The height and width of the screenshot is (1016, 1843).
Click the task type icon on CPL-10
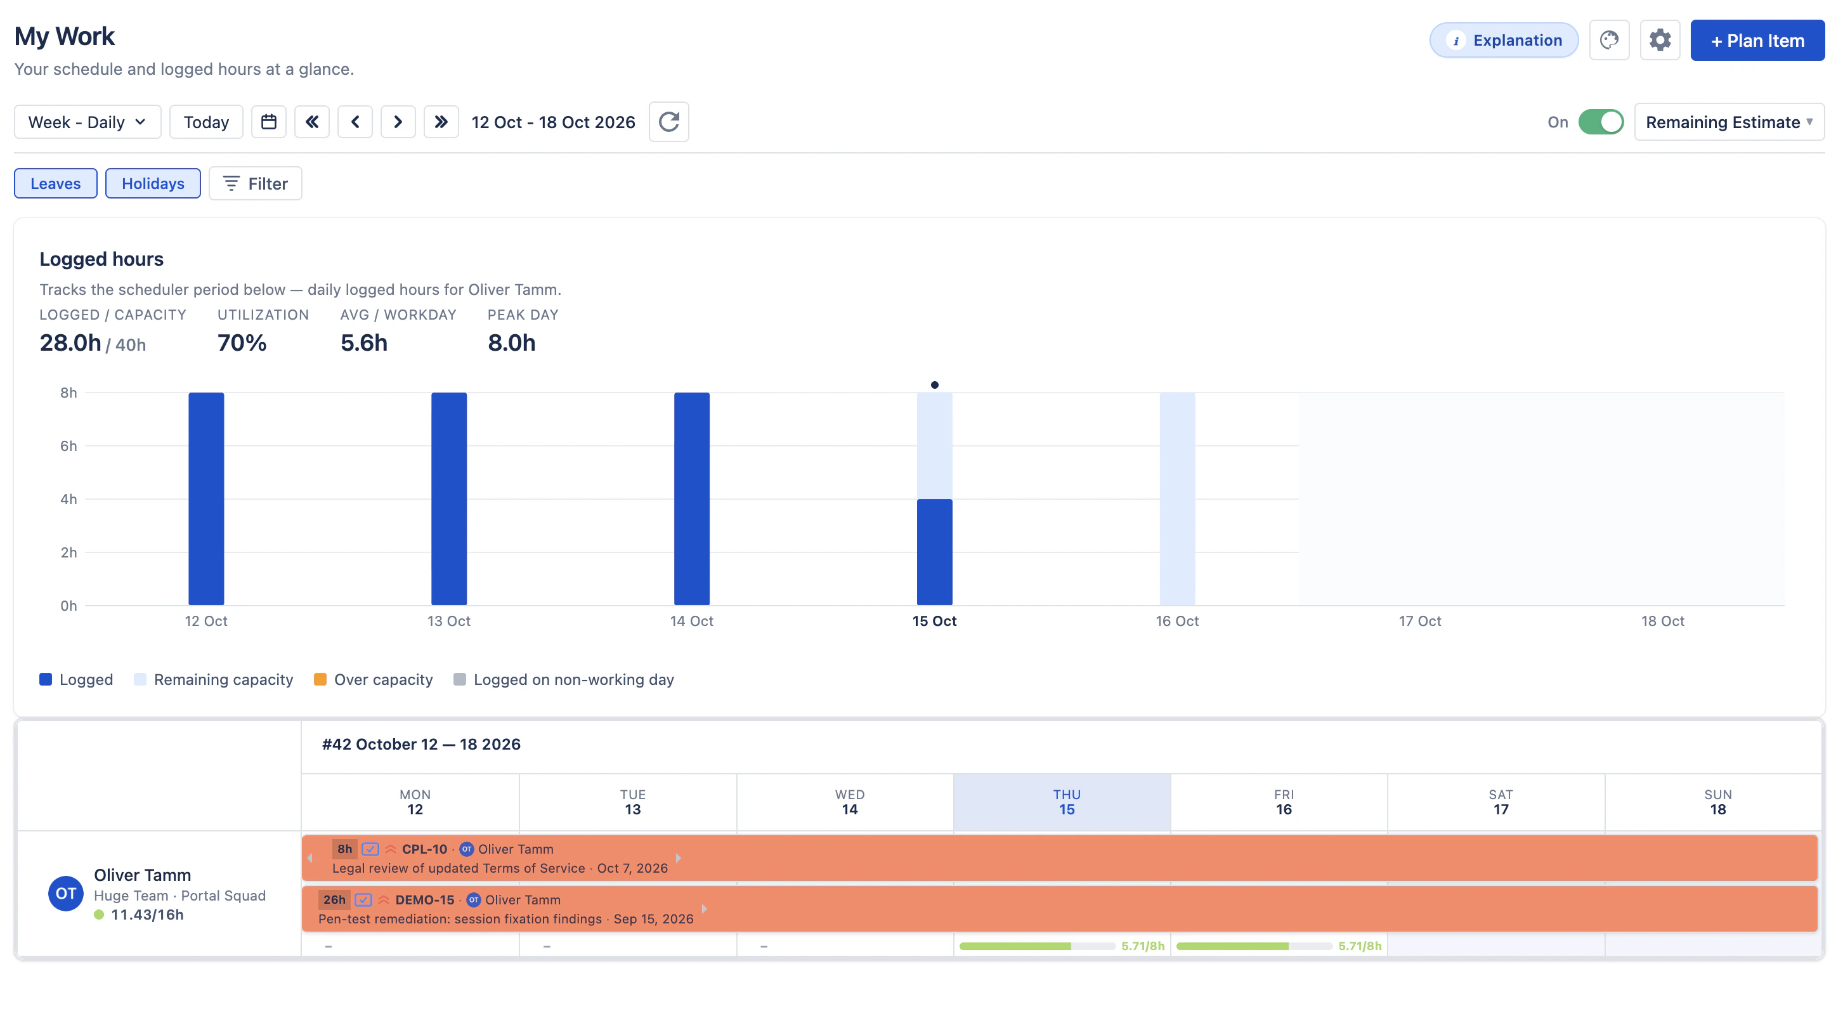370,849
